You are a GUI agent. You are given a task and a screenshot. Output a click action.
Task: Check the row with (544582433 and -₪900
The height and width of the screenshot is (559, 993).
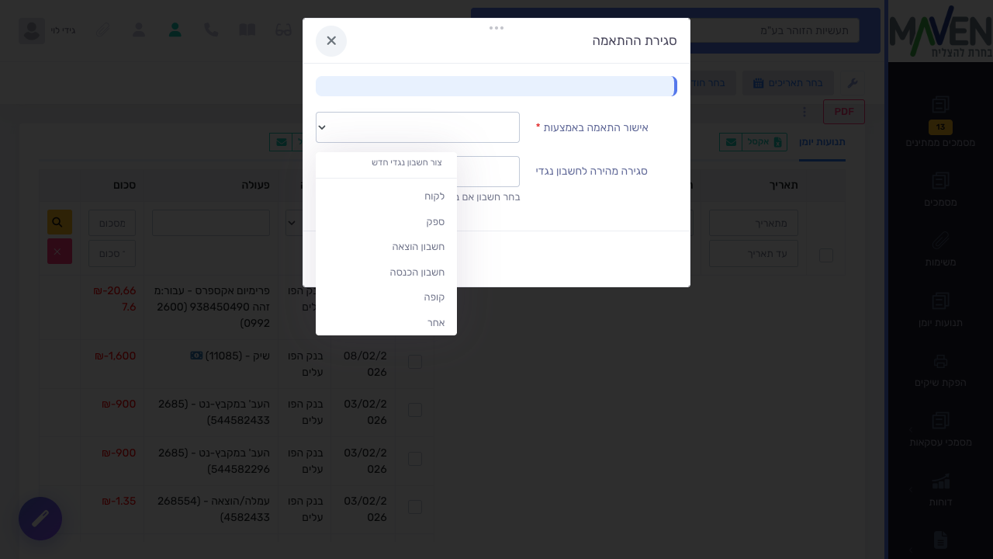point(415,410)
